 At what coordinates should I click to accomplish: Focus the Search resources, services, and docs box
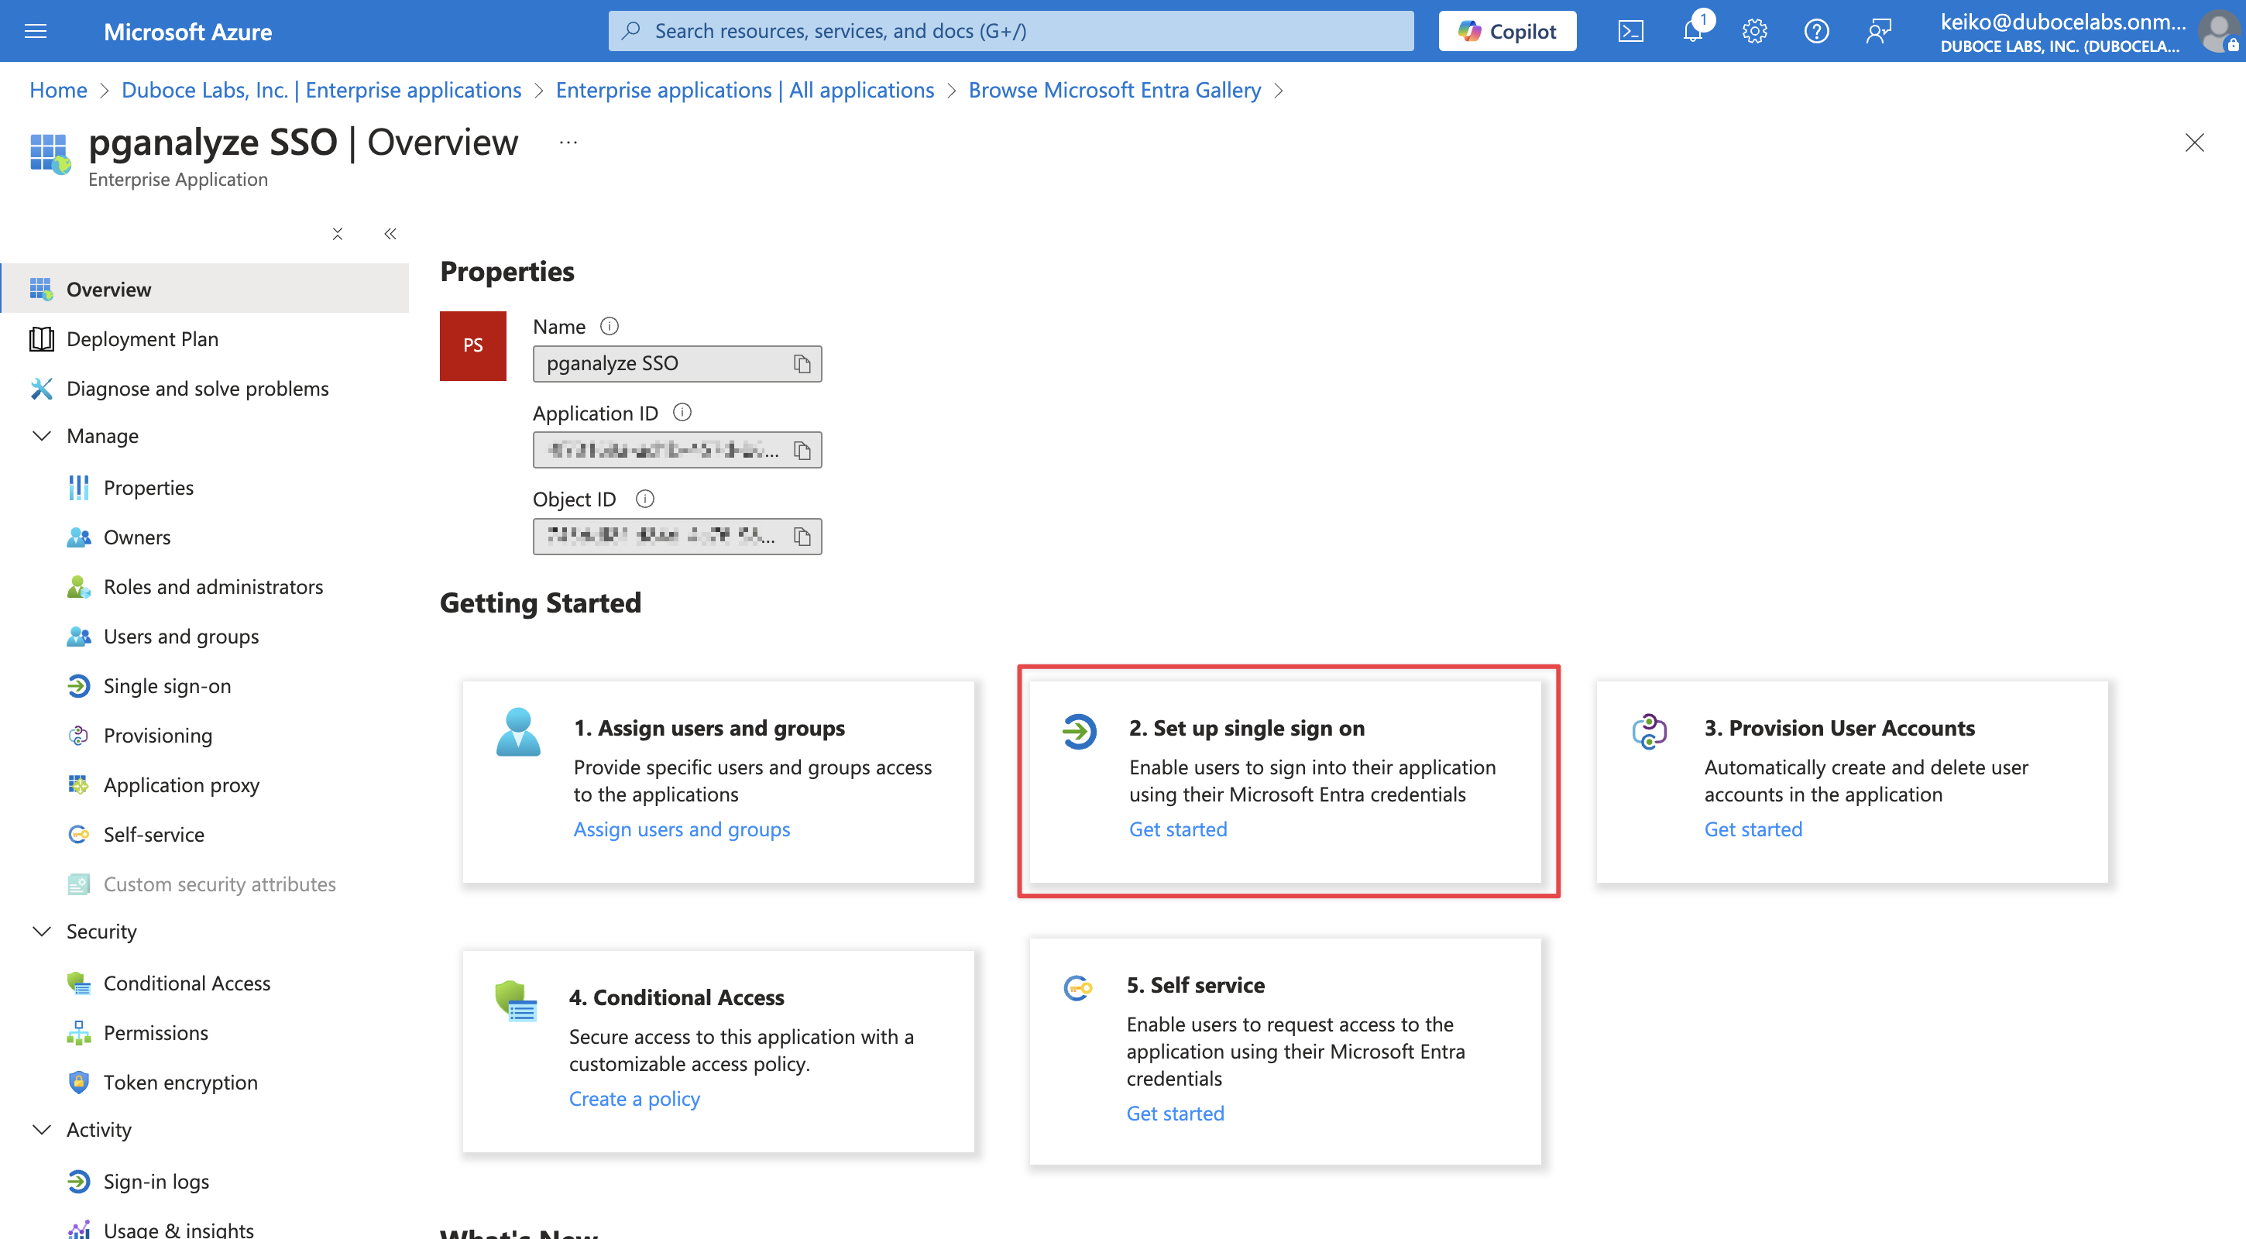1011,32
